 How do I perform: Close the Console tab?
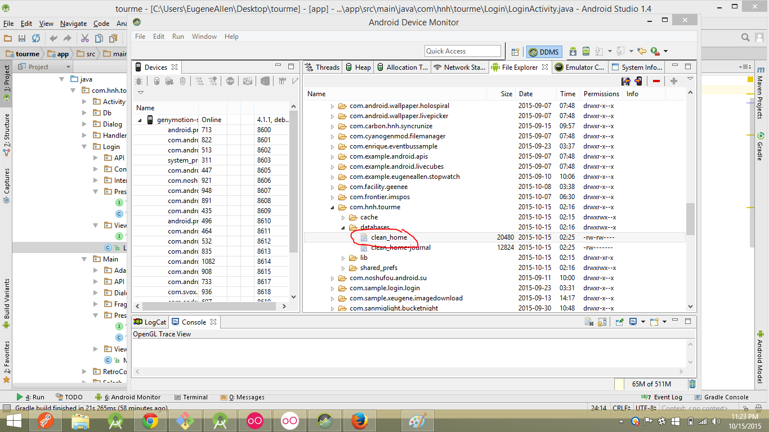pos(213,322)
